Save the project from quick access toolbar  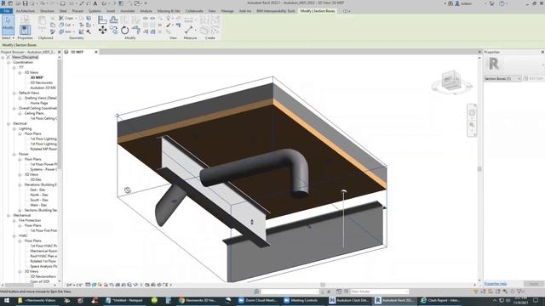tap(25, 3)
